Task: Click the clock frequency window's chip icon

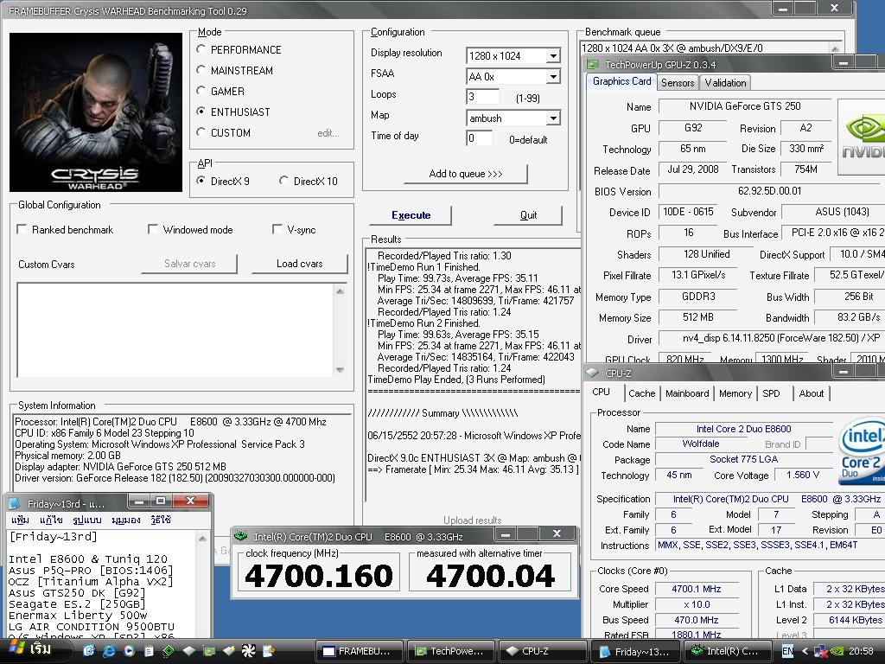Action: (241, 536)
